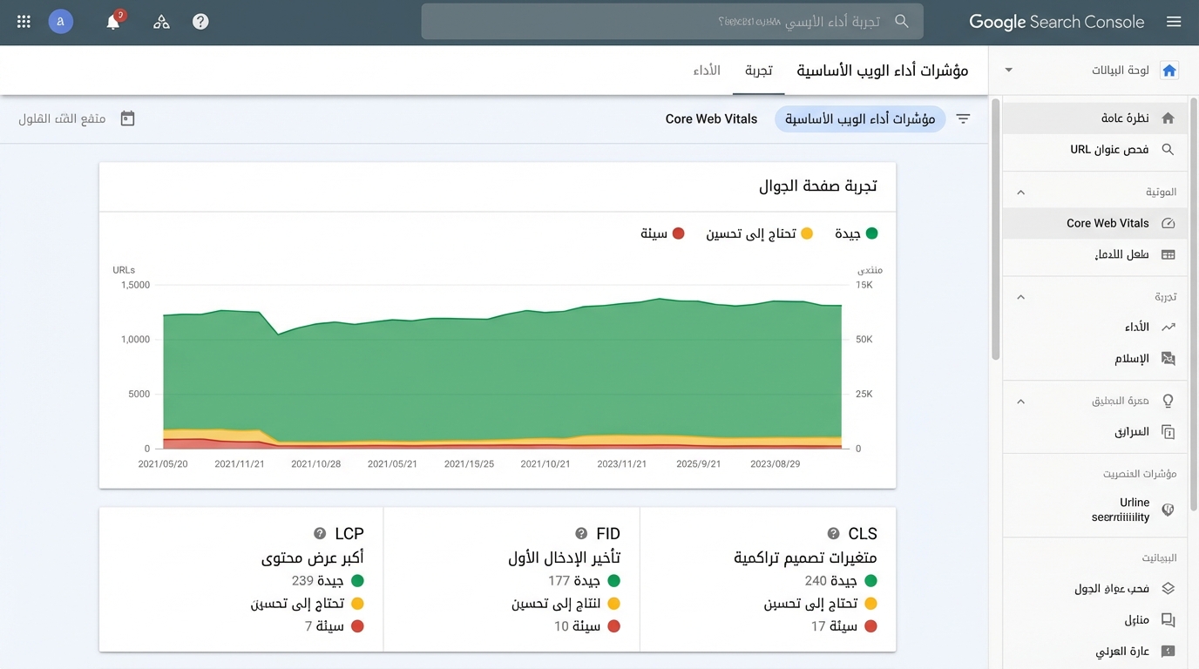Click the calendar date range icon
This screenshot has width=1199, height=669.
pyautogui.click(x=127, y=118)
